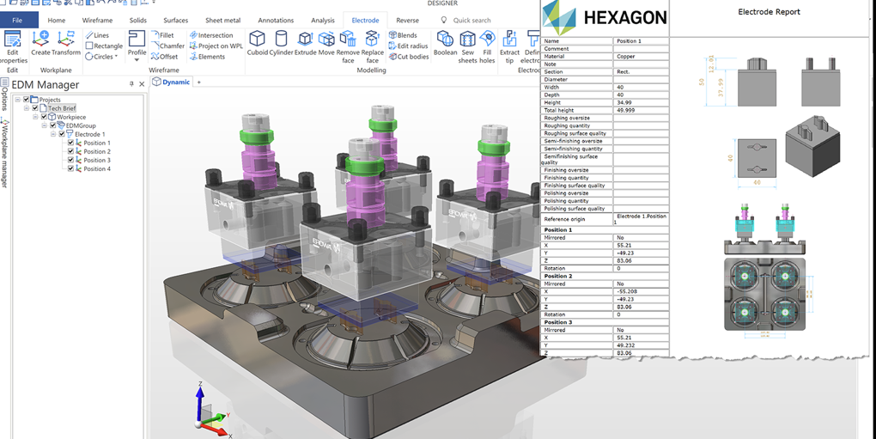Switch to the Wireframe ribbon tab

[97, 20]
